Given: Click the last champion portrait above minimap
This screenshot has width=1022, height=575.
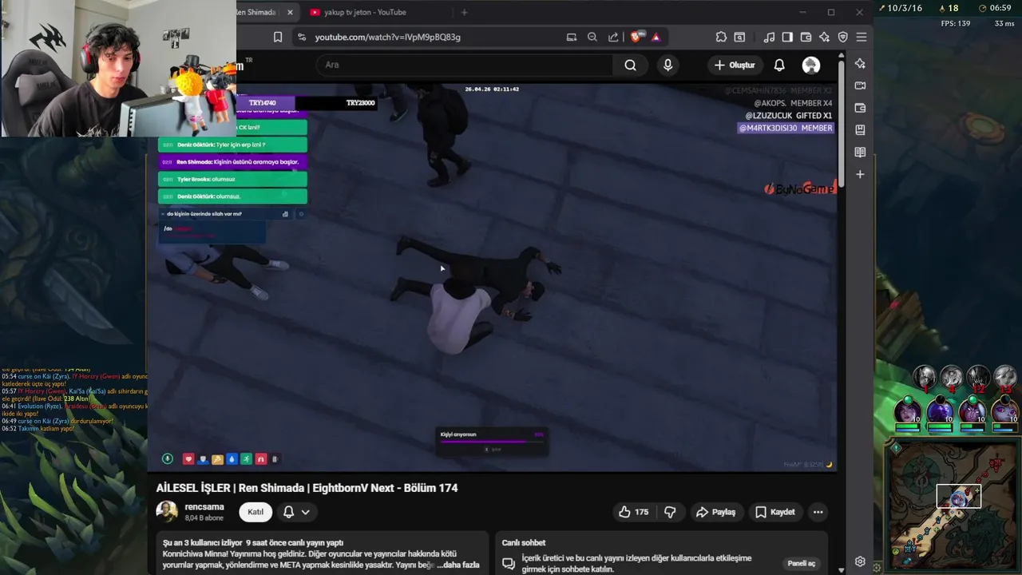Looking at the screenshot, I should tap(1004, 411).
